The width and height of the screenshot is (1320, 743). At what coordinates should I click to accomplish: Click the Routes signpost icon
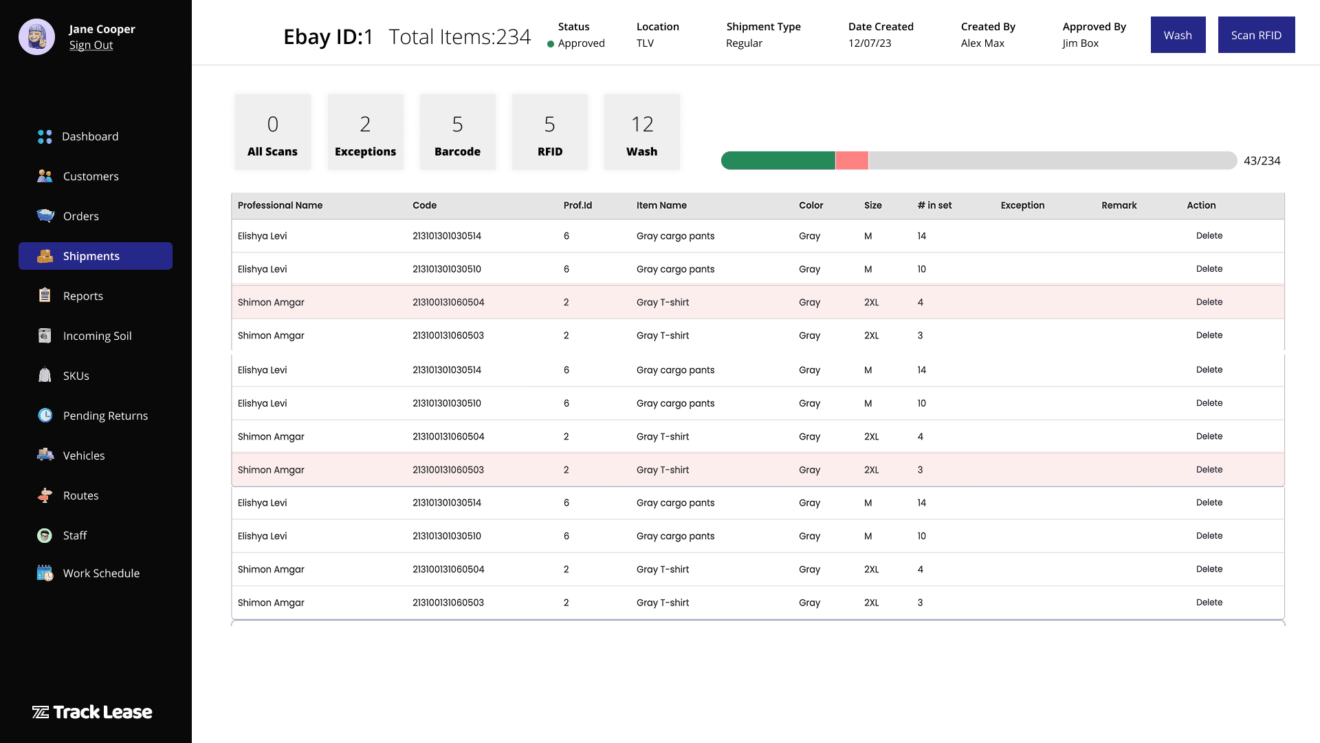[x=45, y=495]
